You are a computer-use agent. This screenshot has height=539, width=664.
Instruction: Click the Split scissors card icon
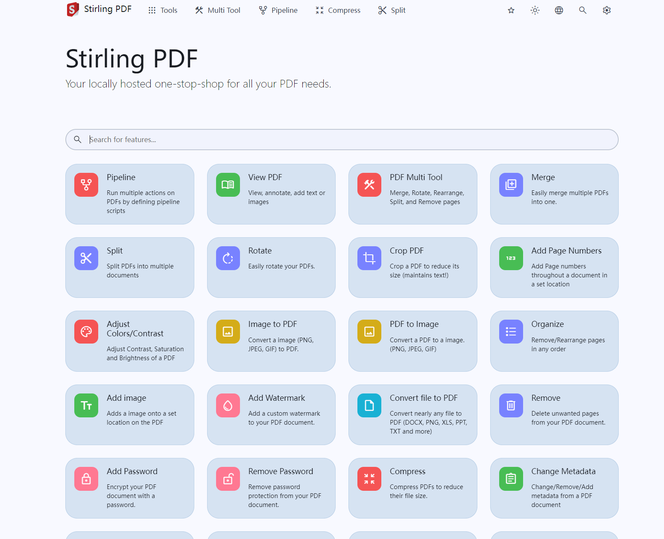click(x=86, y=258)
